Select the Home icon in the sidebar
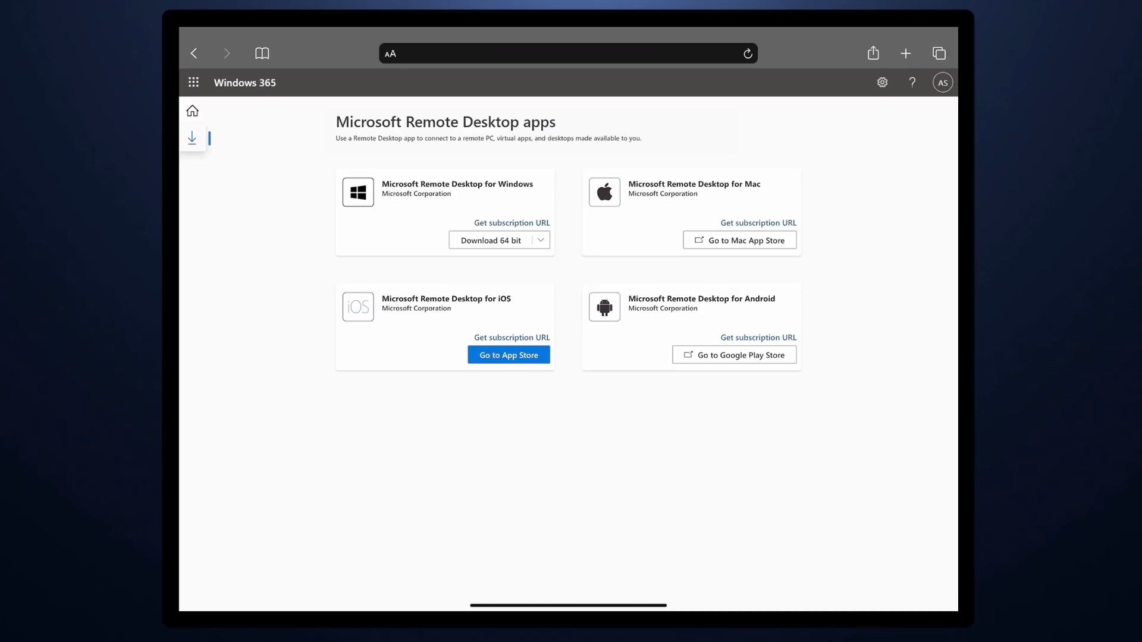The height and width of the screenshot is (642, 1142). coord(192,111)
